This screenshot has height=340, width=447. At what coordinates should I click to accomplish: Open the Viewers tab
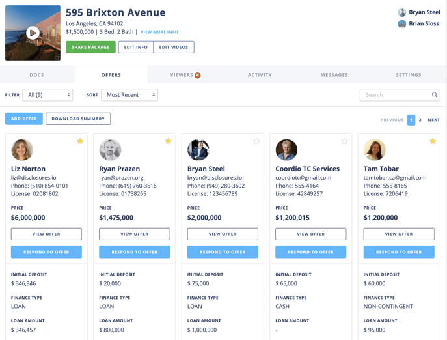tap(185, 75)
